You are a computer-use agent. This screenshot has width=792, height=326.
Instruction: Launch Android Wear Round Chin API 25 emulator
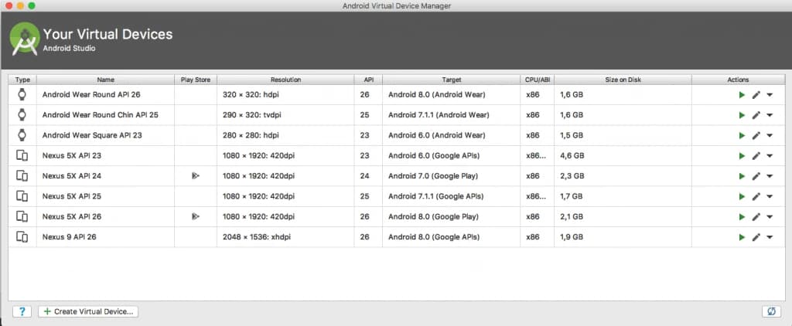click(x=742, y=115)
